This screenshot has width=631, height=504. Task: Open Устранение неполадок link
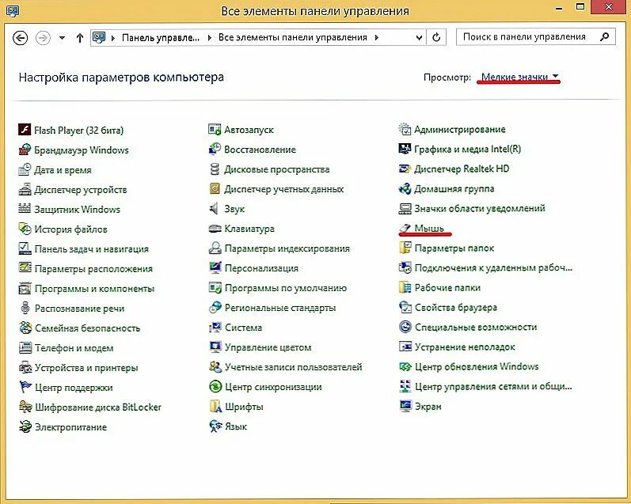[465, 347]
